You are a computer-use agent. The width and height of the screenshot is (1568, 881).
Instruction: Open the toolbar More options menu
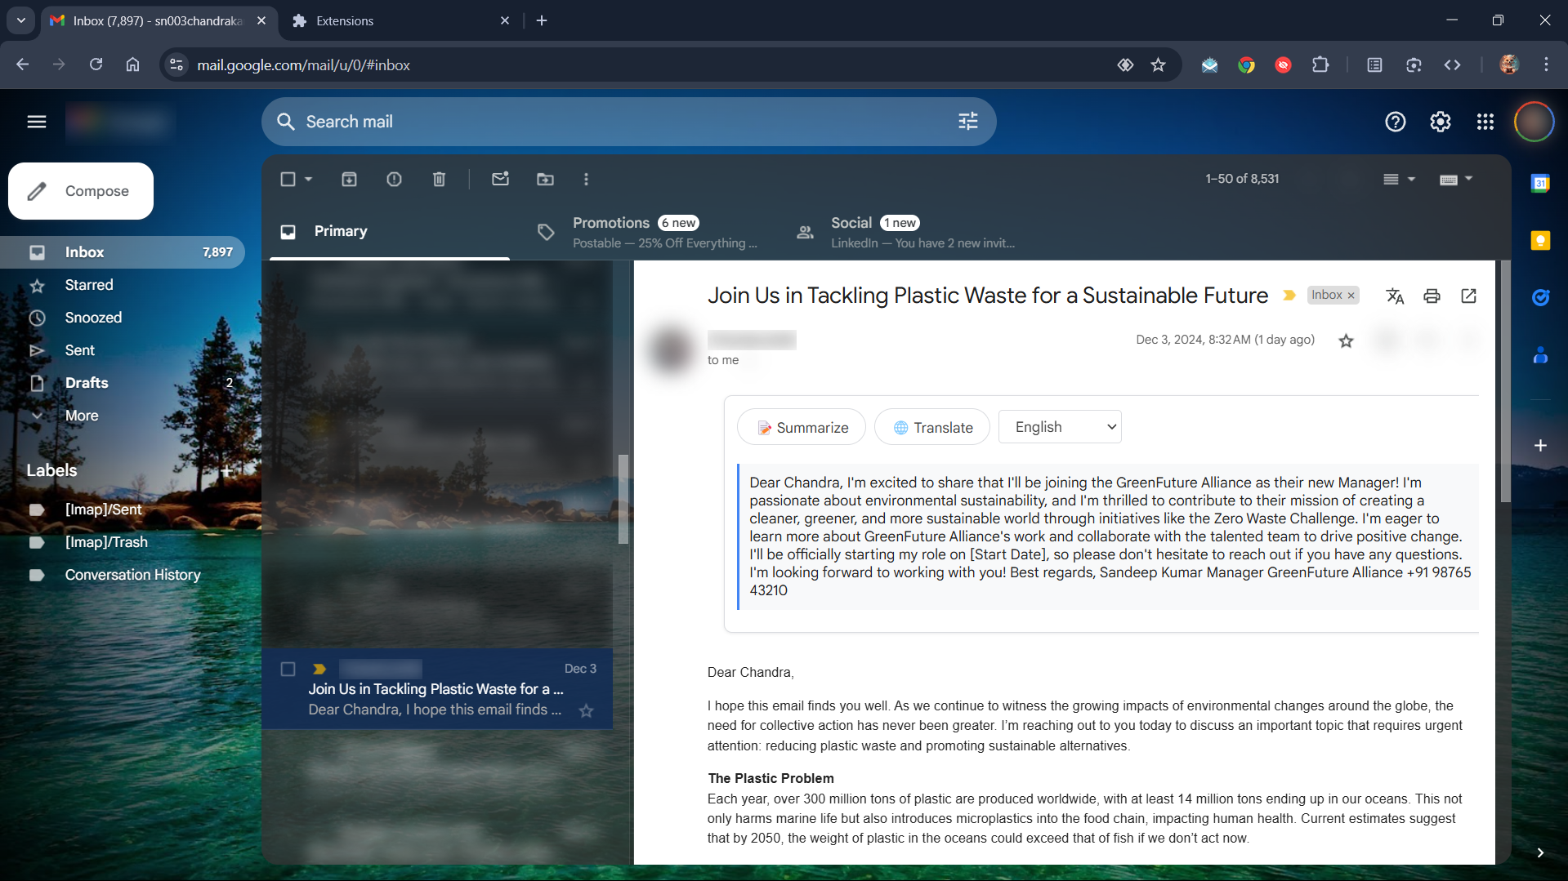[586, 179]
